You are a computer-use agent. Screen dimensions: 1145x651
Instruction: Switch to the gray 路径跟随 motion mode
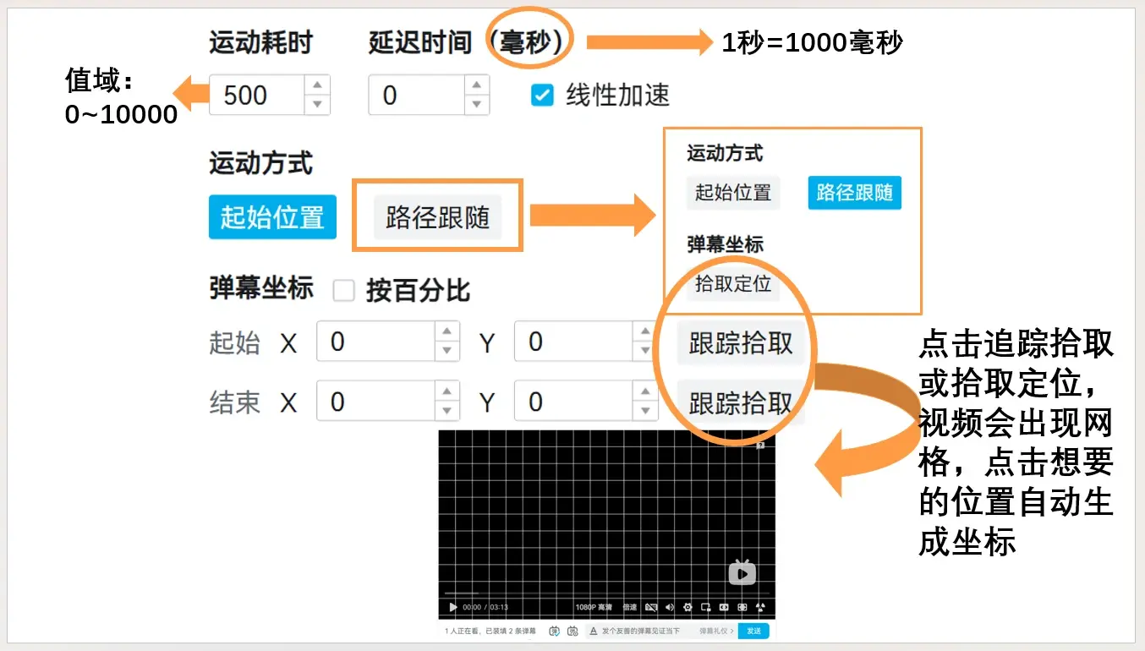pos(437,217)
